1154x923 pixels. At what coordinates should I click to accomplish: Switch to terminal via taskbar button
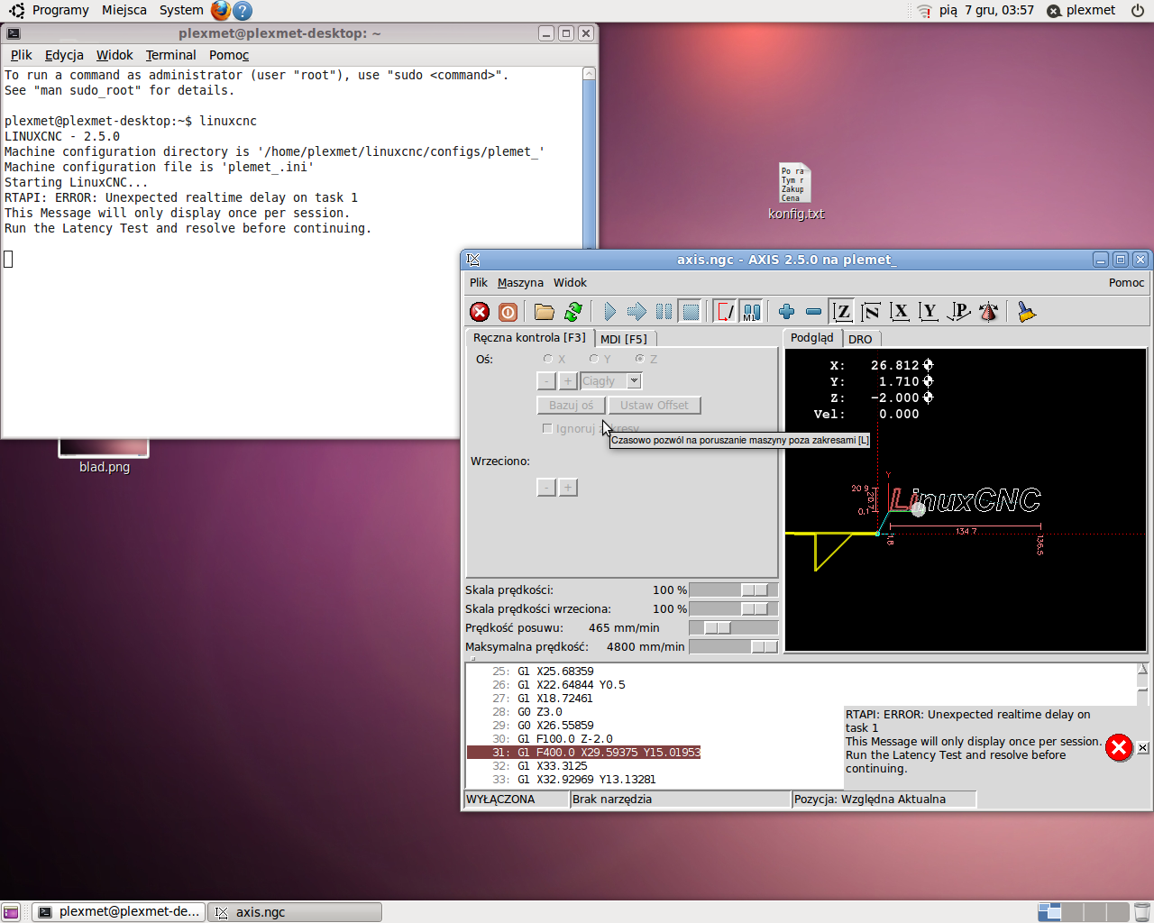[x=119, y=912]
